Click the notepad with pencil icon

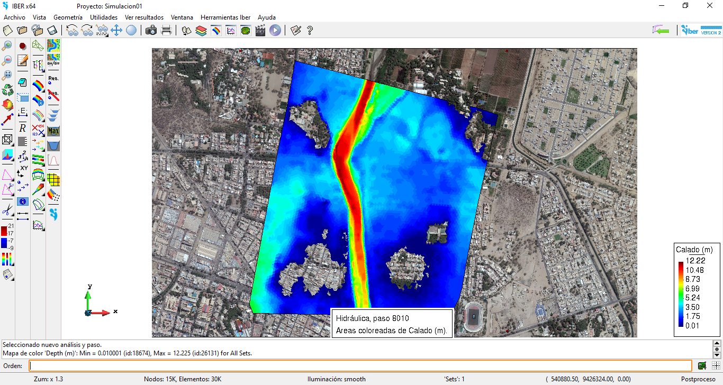(23, 60)
